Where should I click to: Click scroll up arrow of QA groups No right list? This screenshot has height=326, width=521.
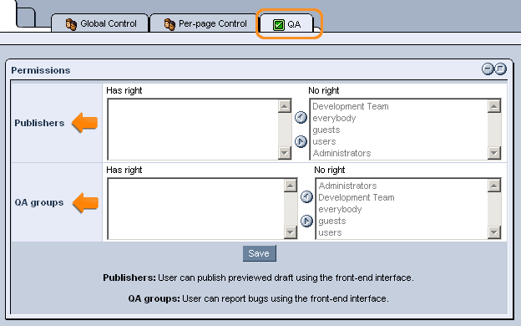tap(494, 186)
